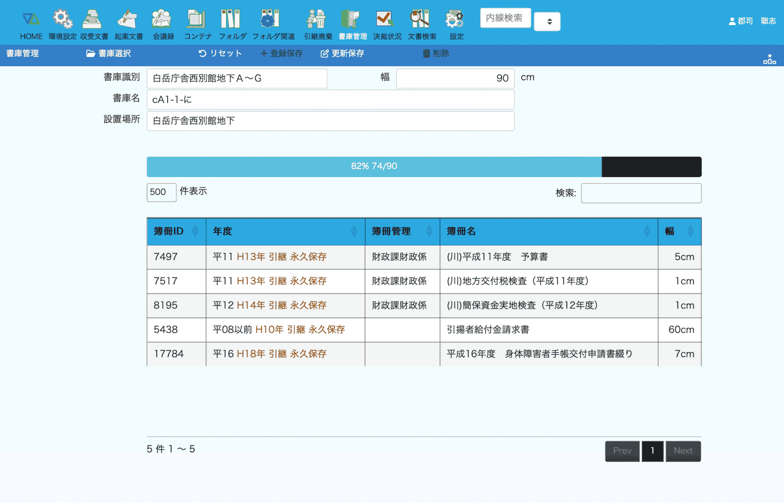
Task: Click the 82% 74/90 capacity bar
Action: 374,167
